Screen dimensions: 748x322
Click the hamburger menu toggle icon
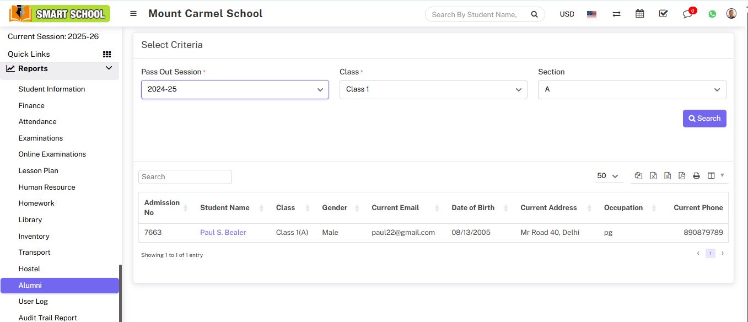[133, 14]
